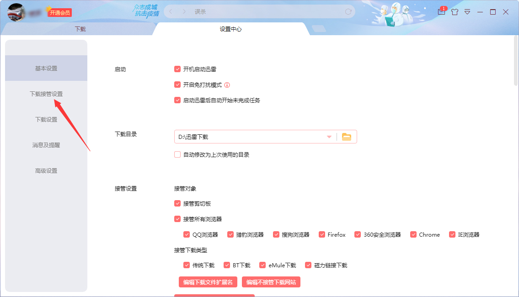Uncheck 开机启动迅雷 startup option
Screen dimensions: 519x297
[177, 69]
